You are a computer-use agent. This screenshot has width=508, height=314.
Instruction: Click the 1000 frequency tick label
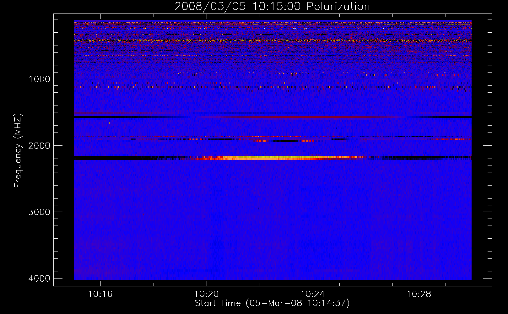point(39,79)
